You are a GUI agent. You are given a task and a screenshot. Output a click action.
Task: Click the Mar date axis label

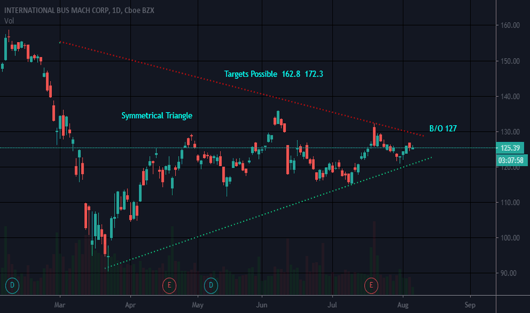[60, 305]
